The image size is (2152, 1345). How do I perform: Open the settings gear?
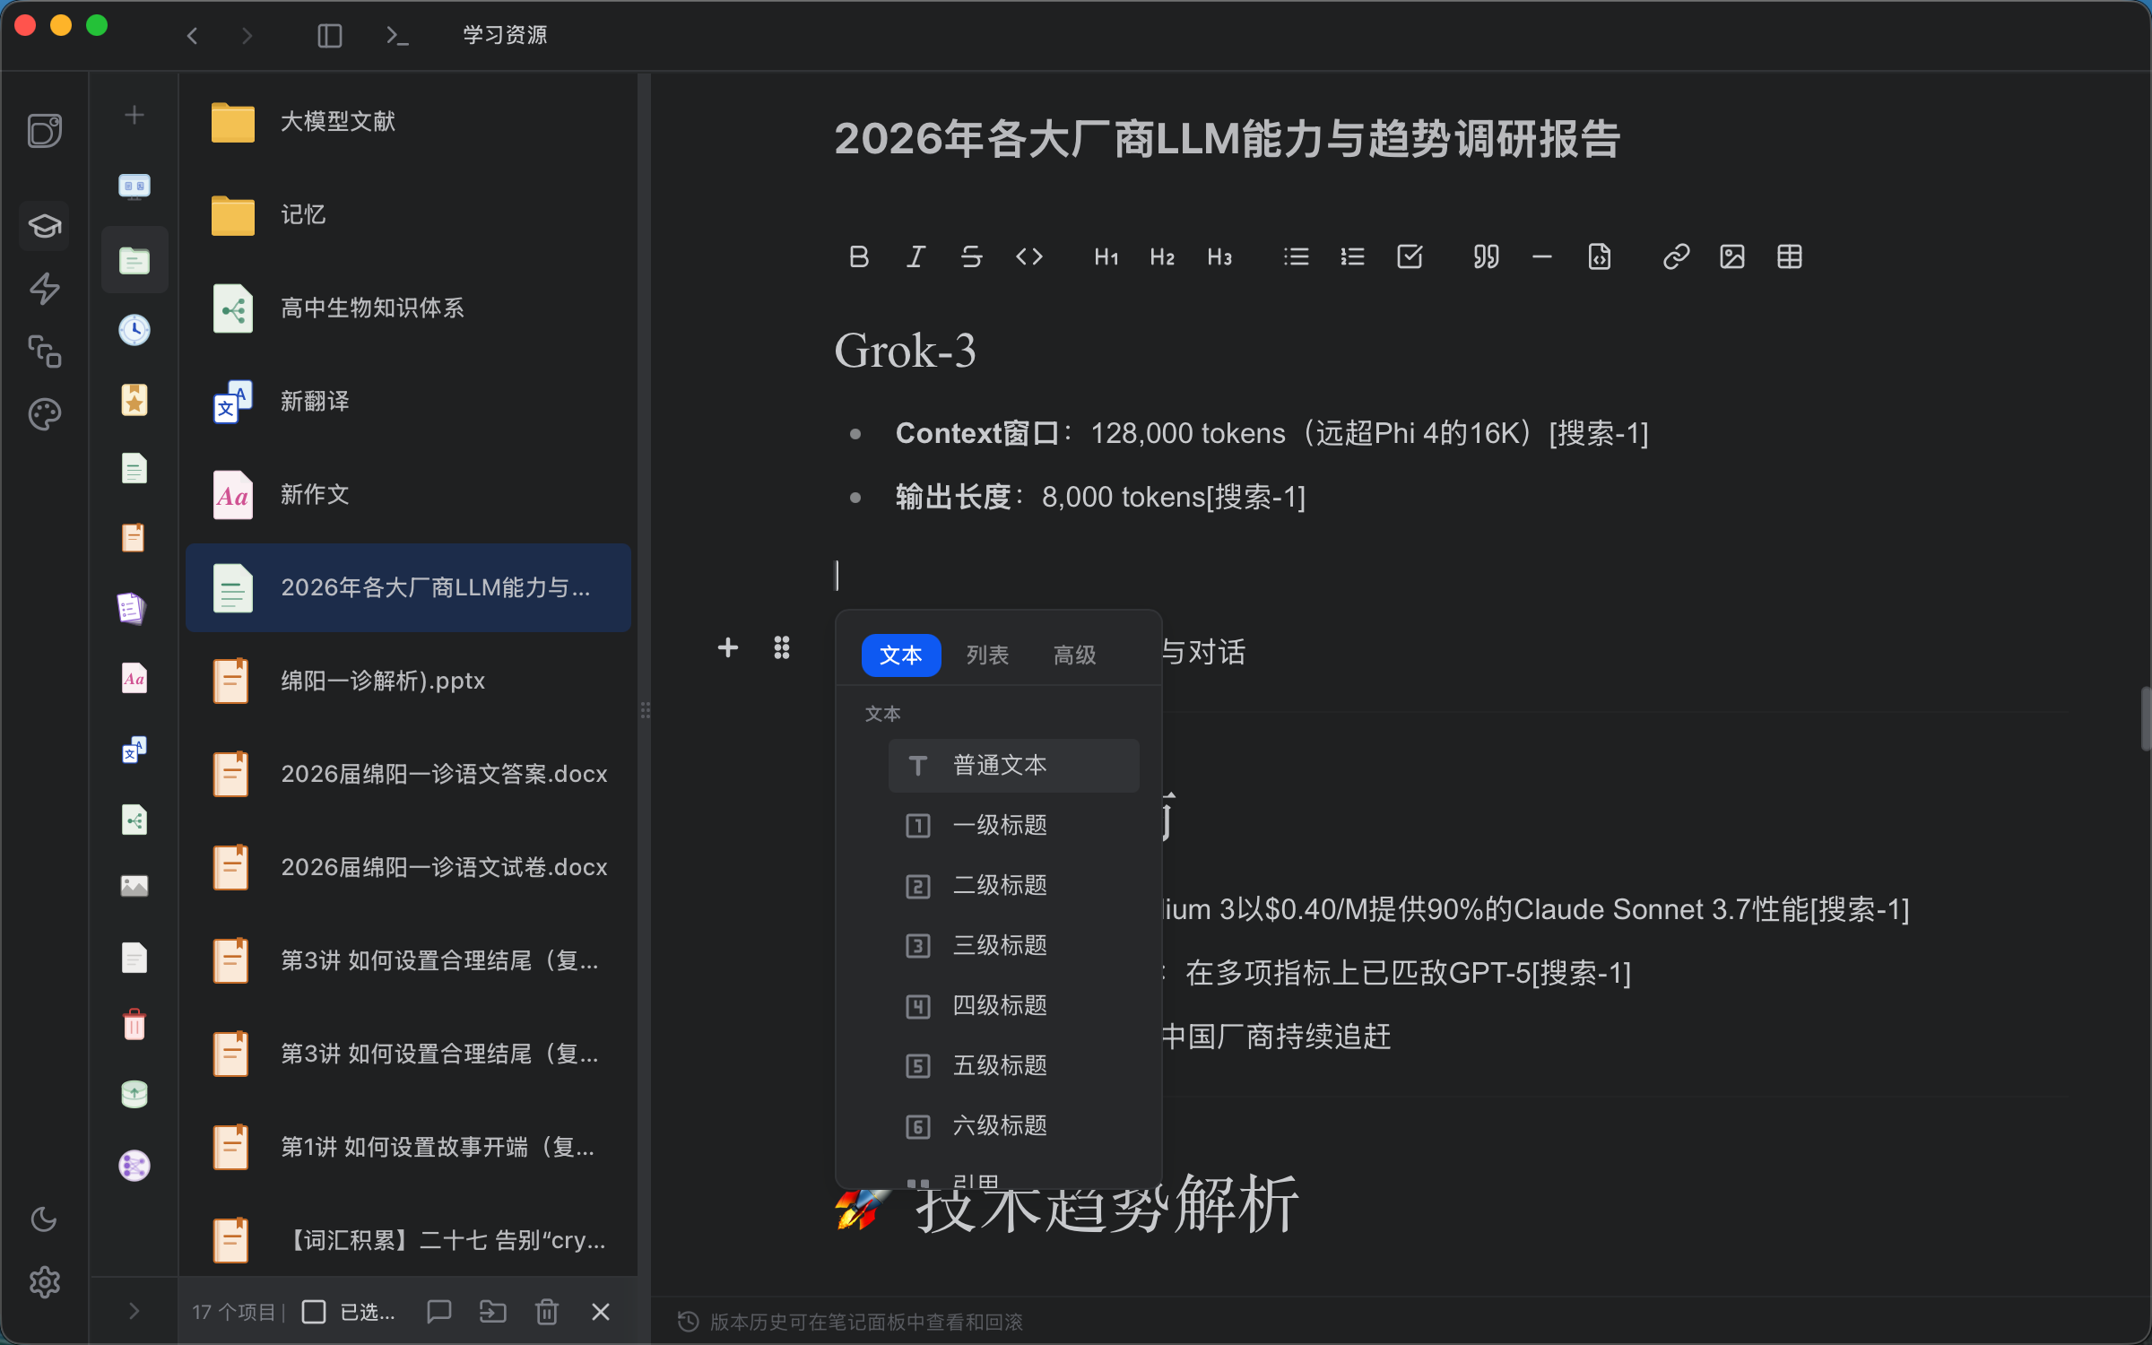(45, 1282)
